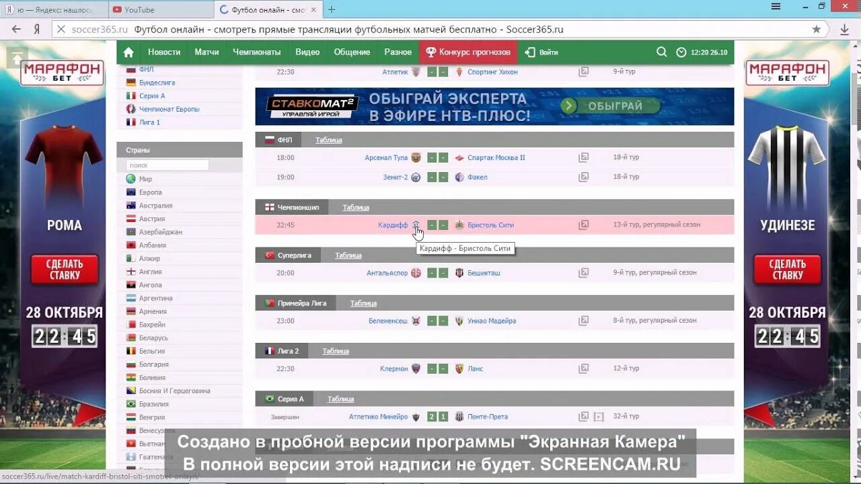Screen dimensions: 861x484
Task: Click the Бешикташ club crest
Action: pyautogui.click(x=459, y=273)
